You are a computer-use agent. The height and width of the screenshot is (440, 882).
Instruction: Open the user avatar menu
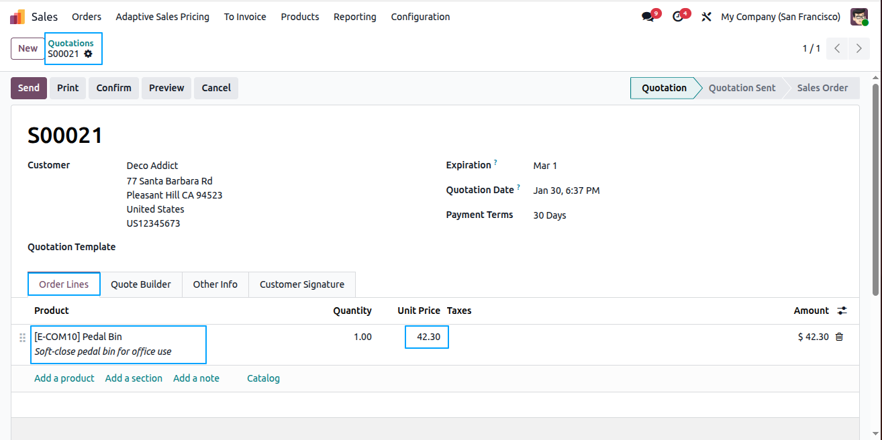[x=859, y=17]
